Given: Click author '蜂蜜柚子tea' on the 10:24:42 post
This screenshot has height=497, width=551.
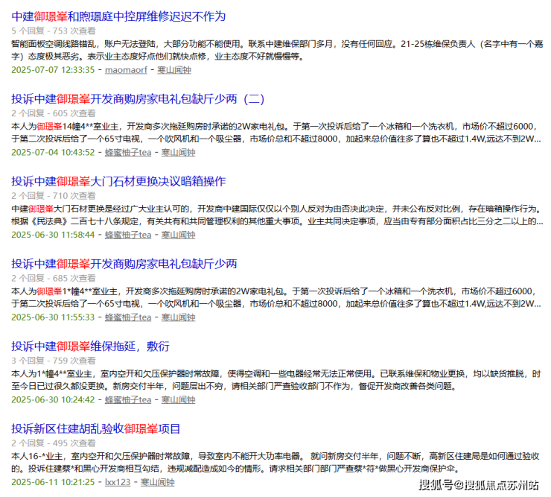Looking at the screenshot, I should [128, 400].
